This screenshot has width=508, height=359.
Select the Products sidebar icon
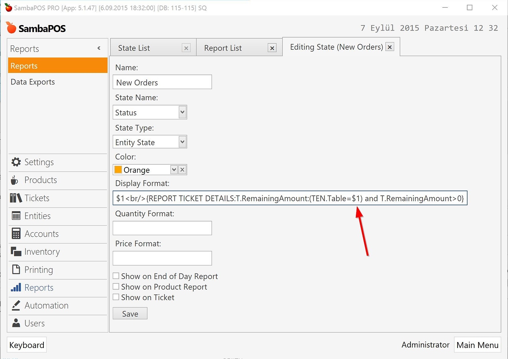coord(40,180)
